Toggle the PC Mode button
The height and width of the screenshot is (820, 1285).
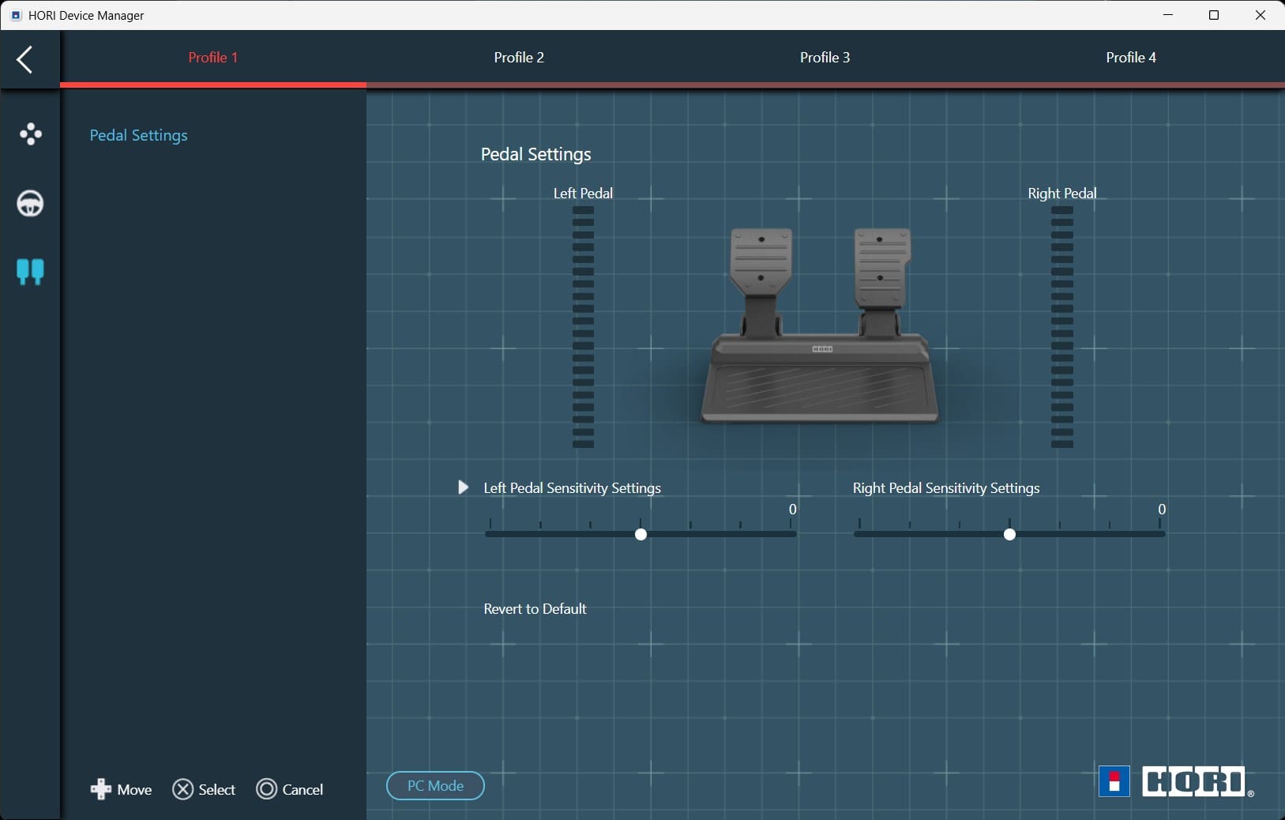pos(435,786)
